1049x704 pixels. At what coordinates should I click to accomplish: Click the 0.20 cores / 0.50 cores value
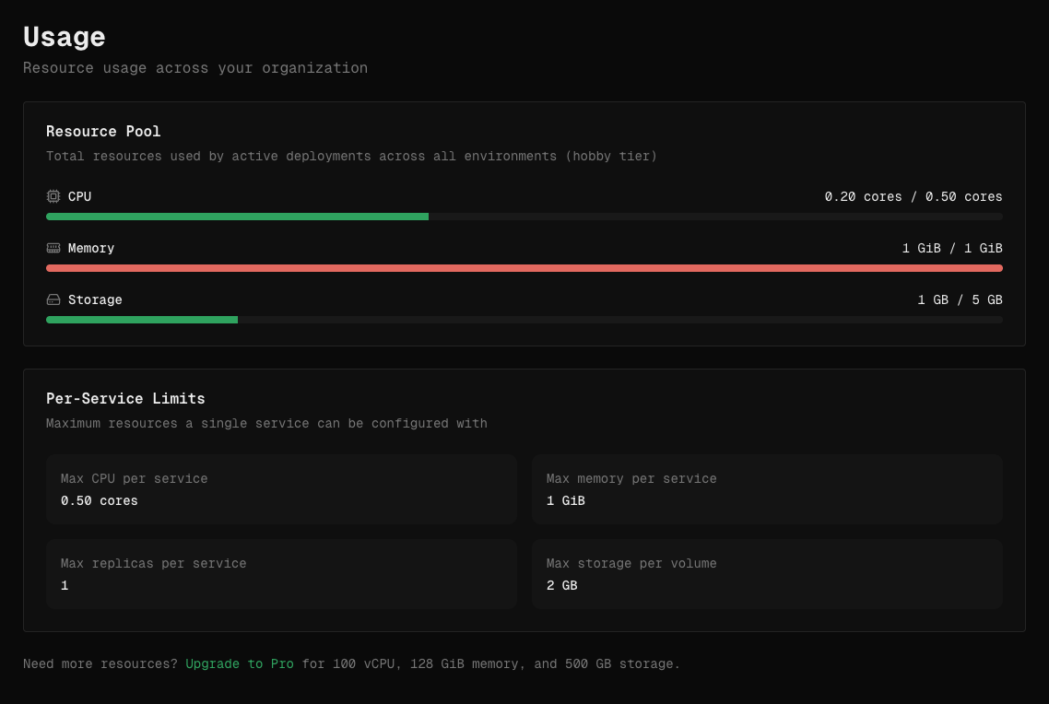pyautogui.click(x=913, y=196)
